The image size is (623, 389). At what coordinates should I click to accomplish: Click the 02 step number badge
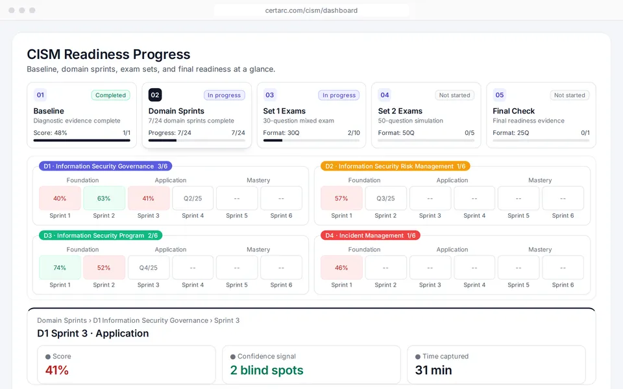(155, 95)
